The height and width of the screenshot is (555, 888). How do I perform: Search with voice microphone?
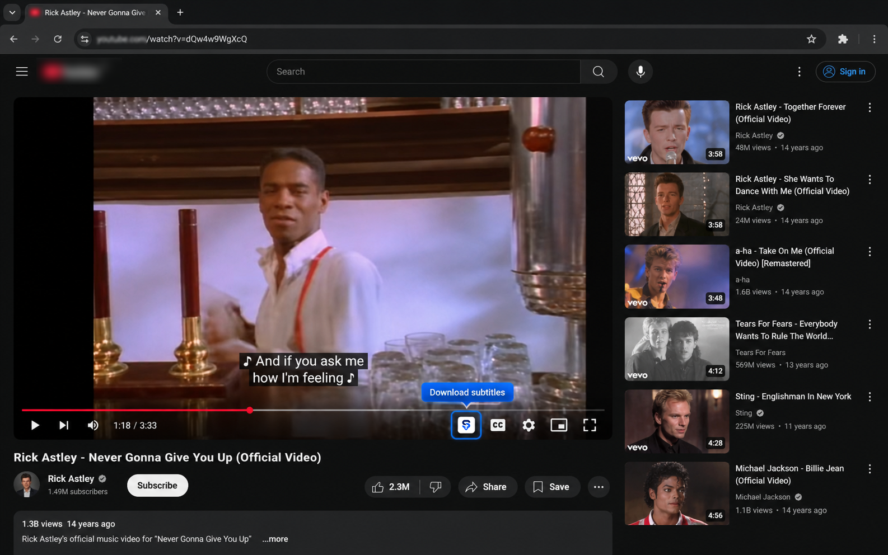pyautogui.click(x=641, y=72)
